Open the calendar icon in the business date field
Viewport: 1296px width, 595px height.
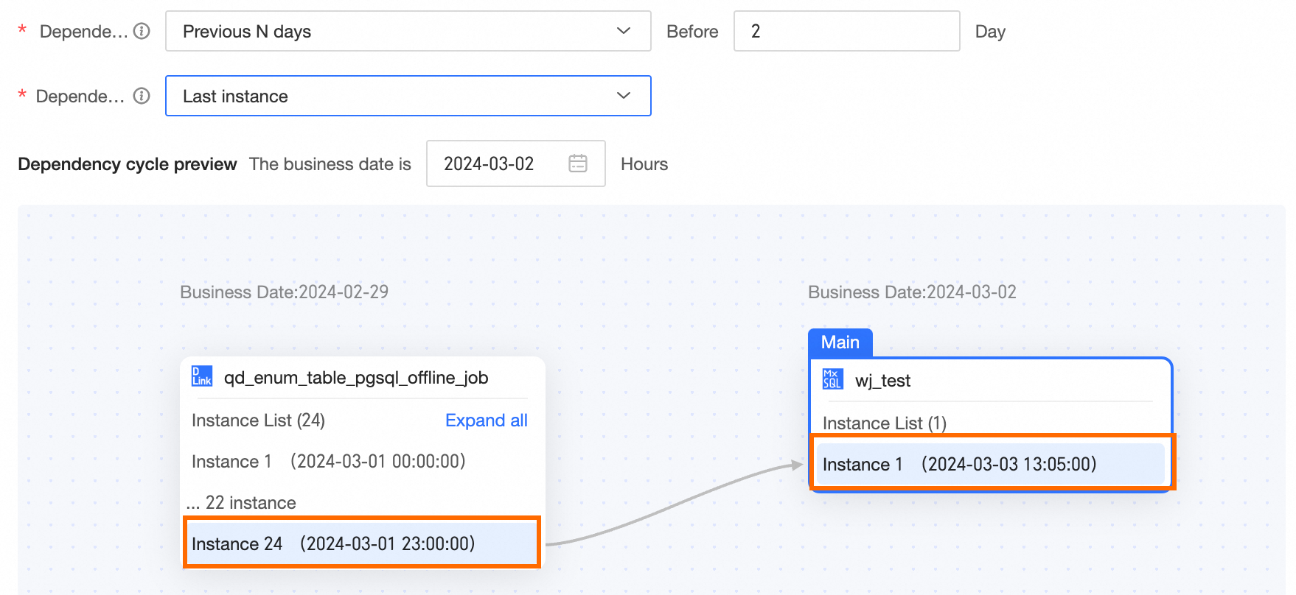pyautogui.click(x=578, y=163)
